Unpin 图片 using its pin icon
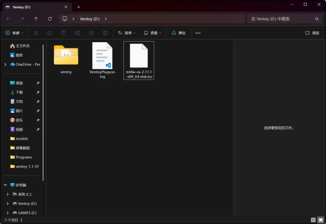326x224 pixels. 38,111
